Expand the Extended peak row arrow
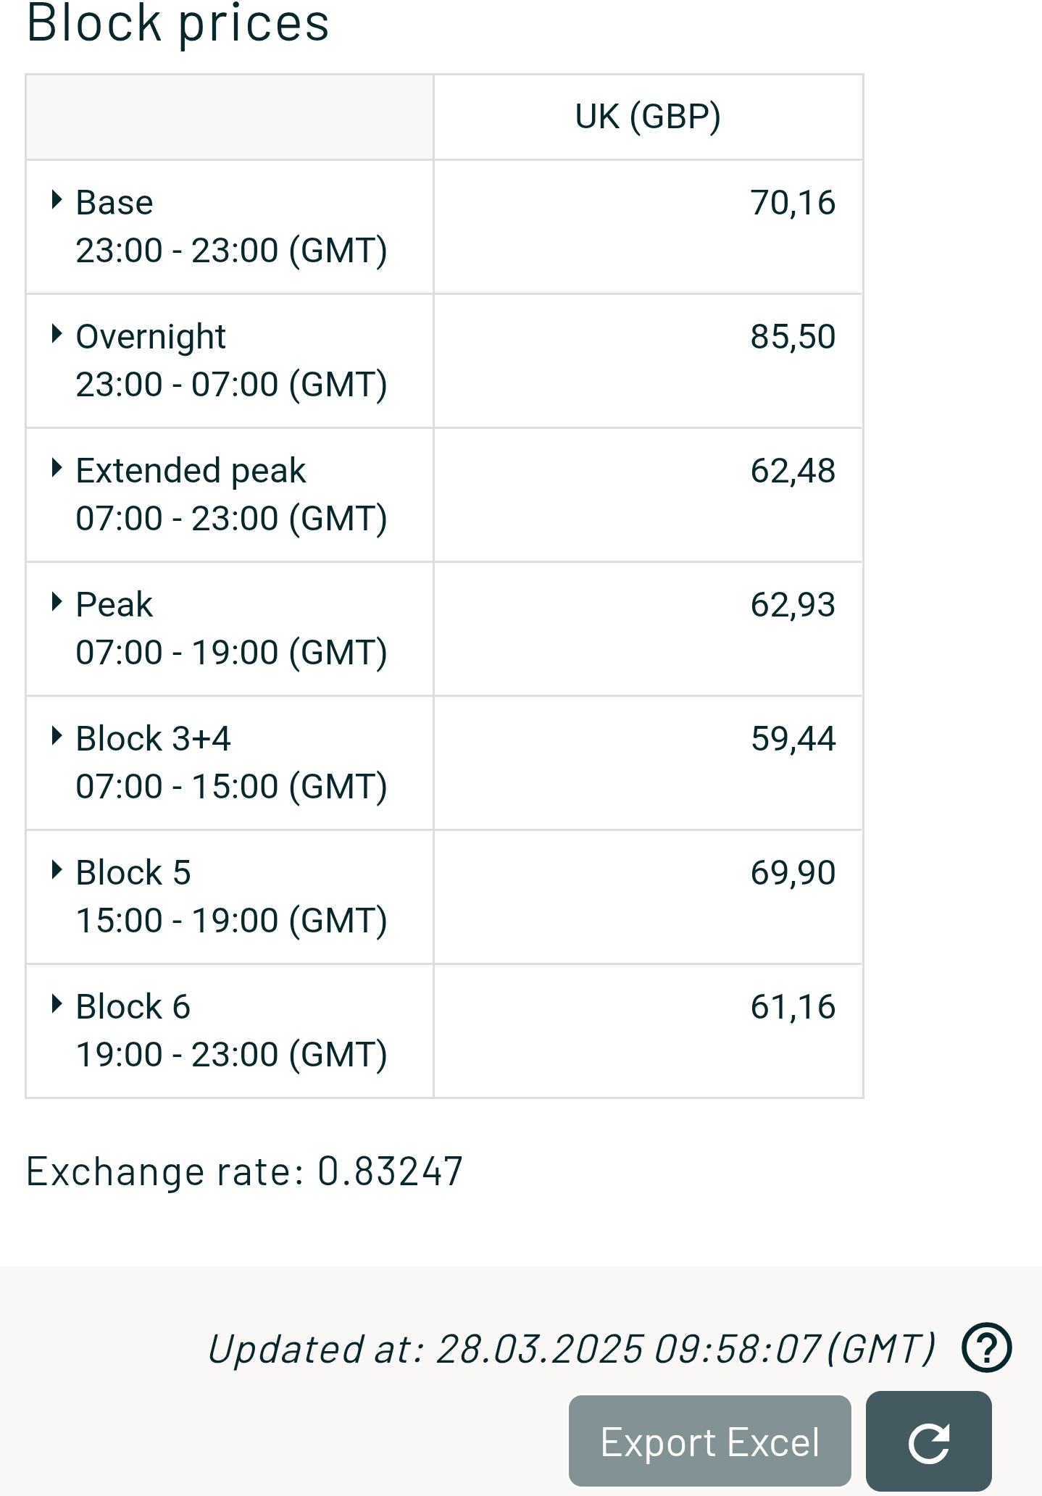 [57, 469]
